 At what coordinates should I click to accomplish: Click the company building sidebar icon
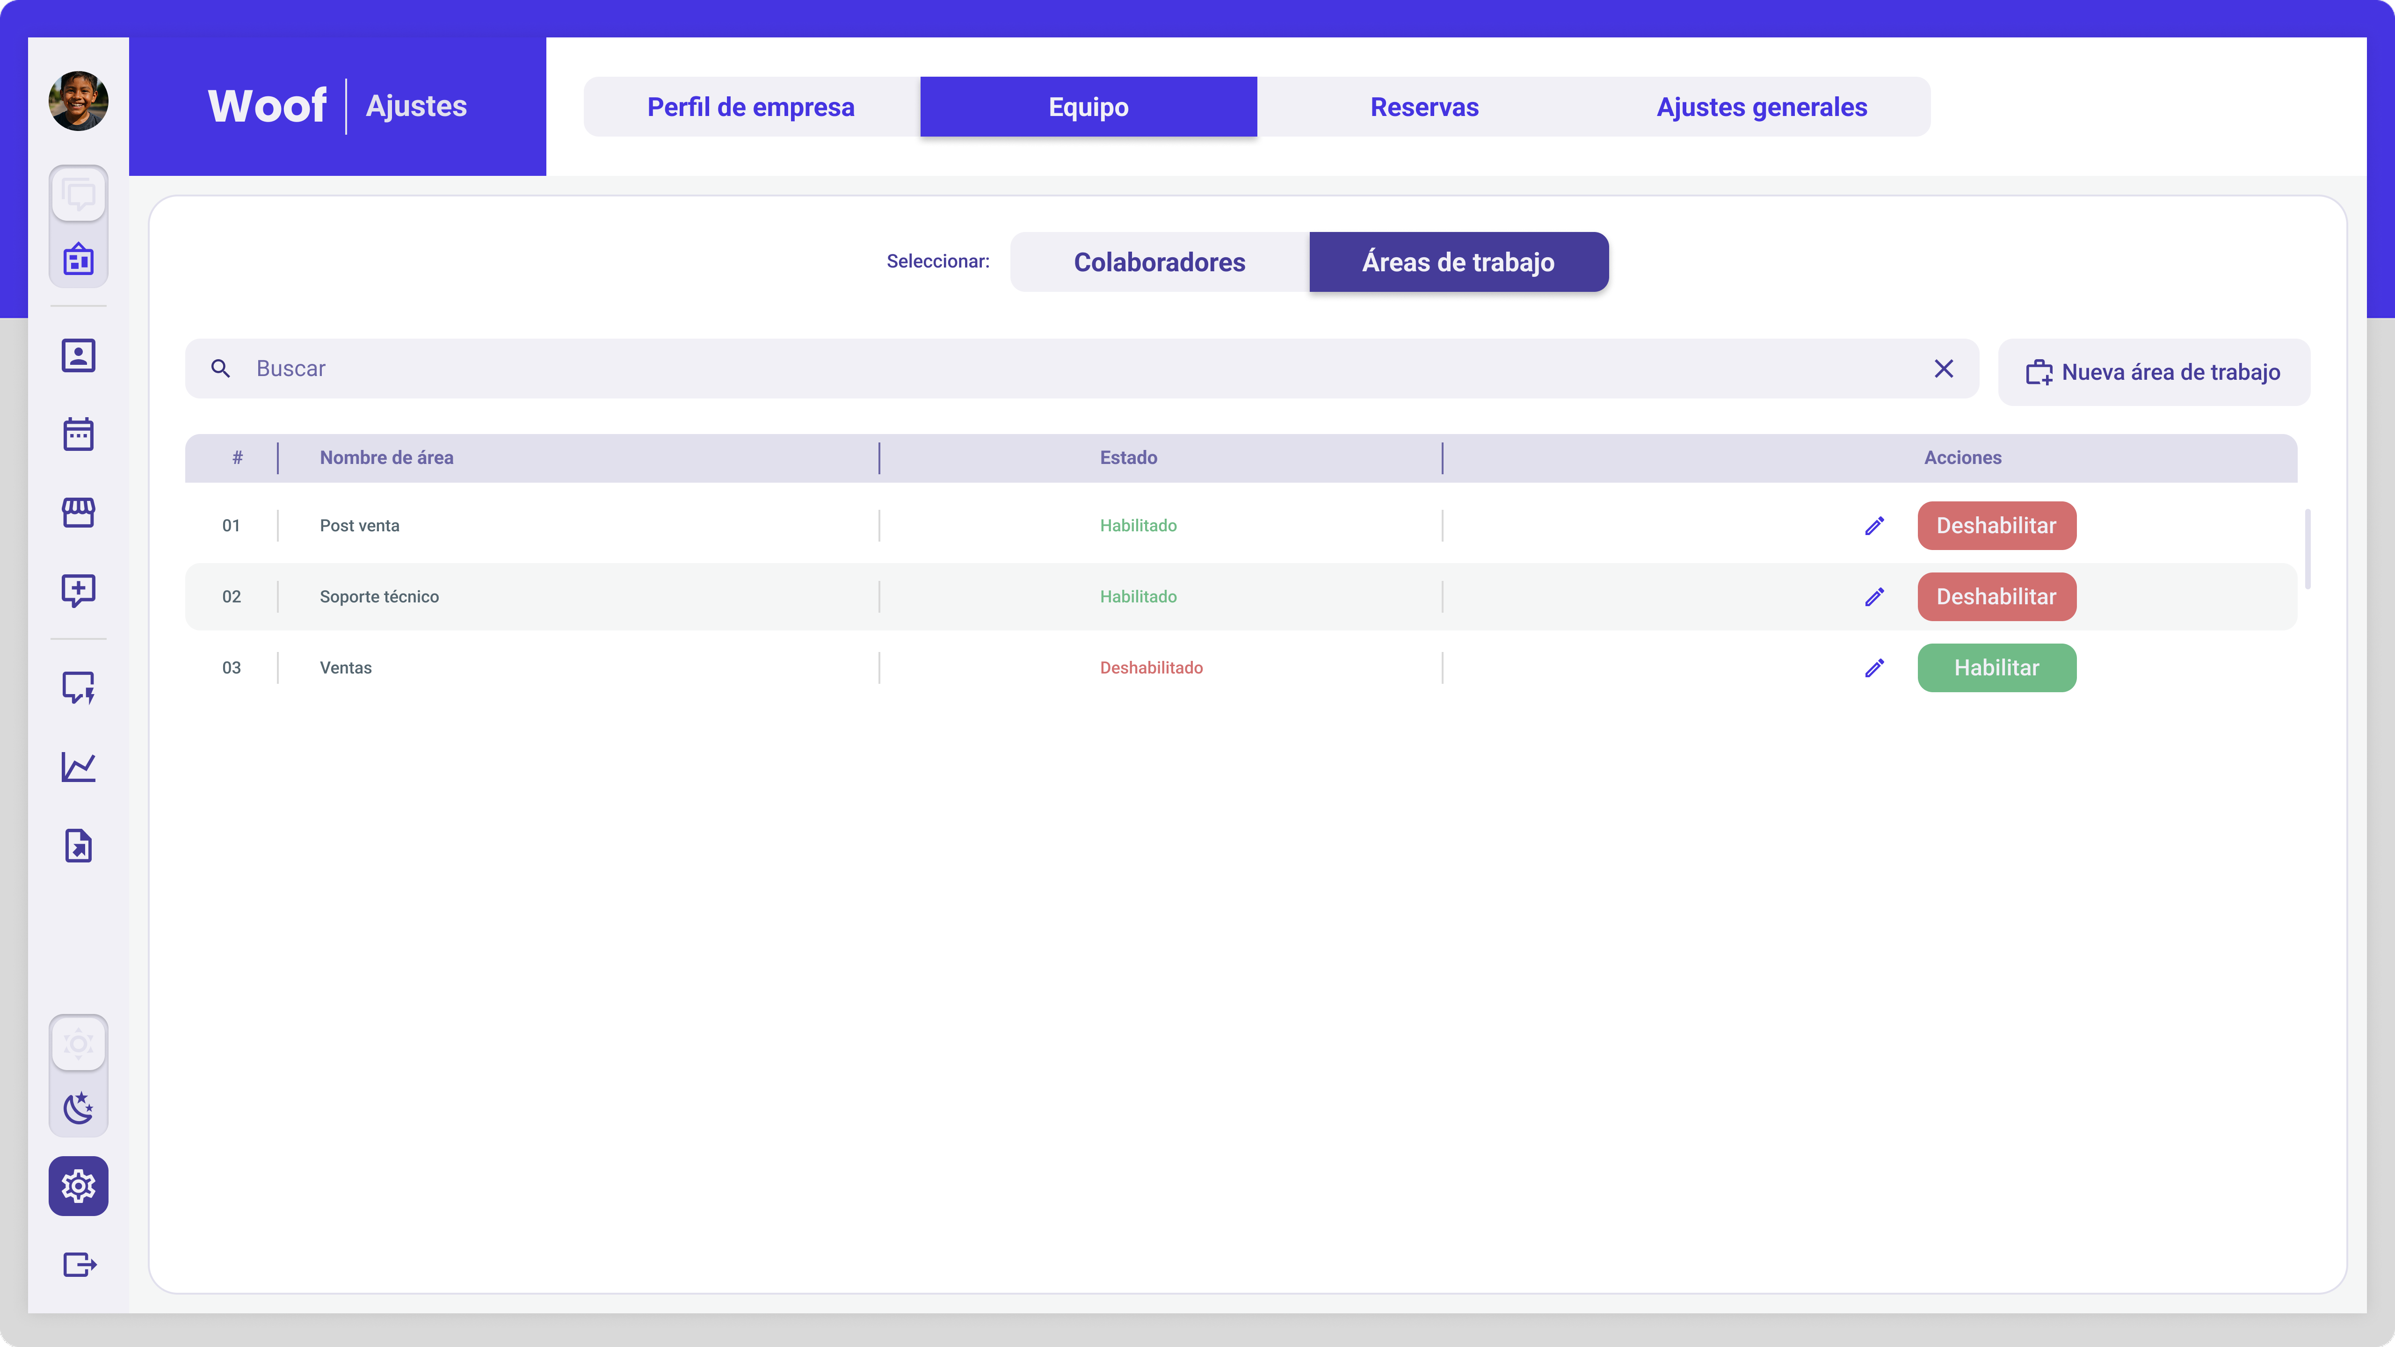[x=78, y=260]
